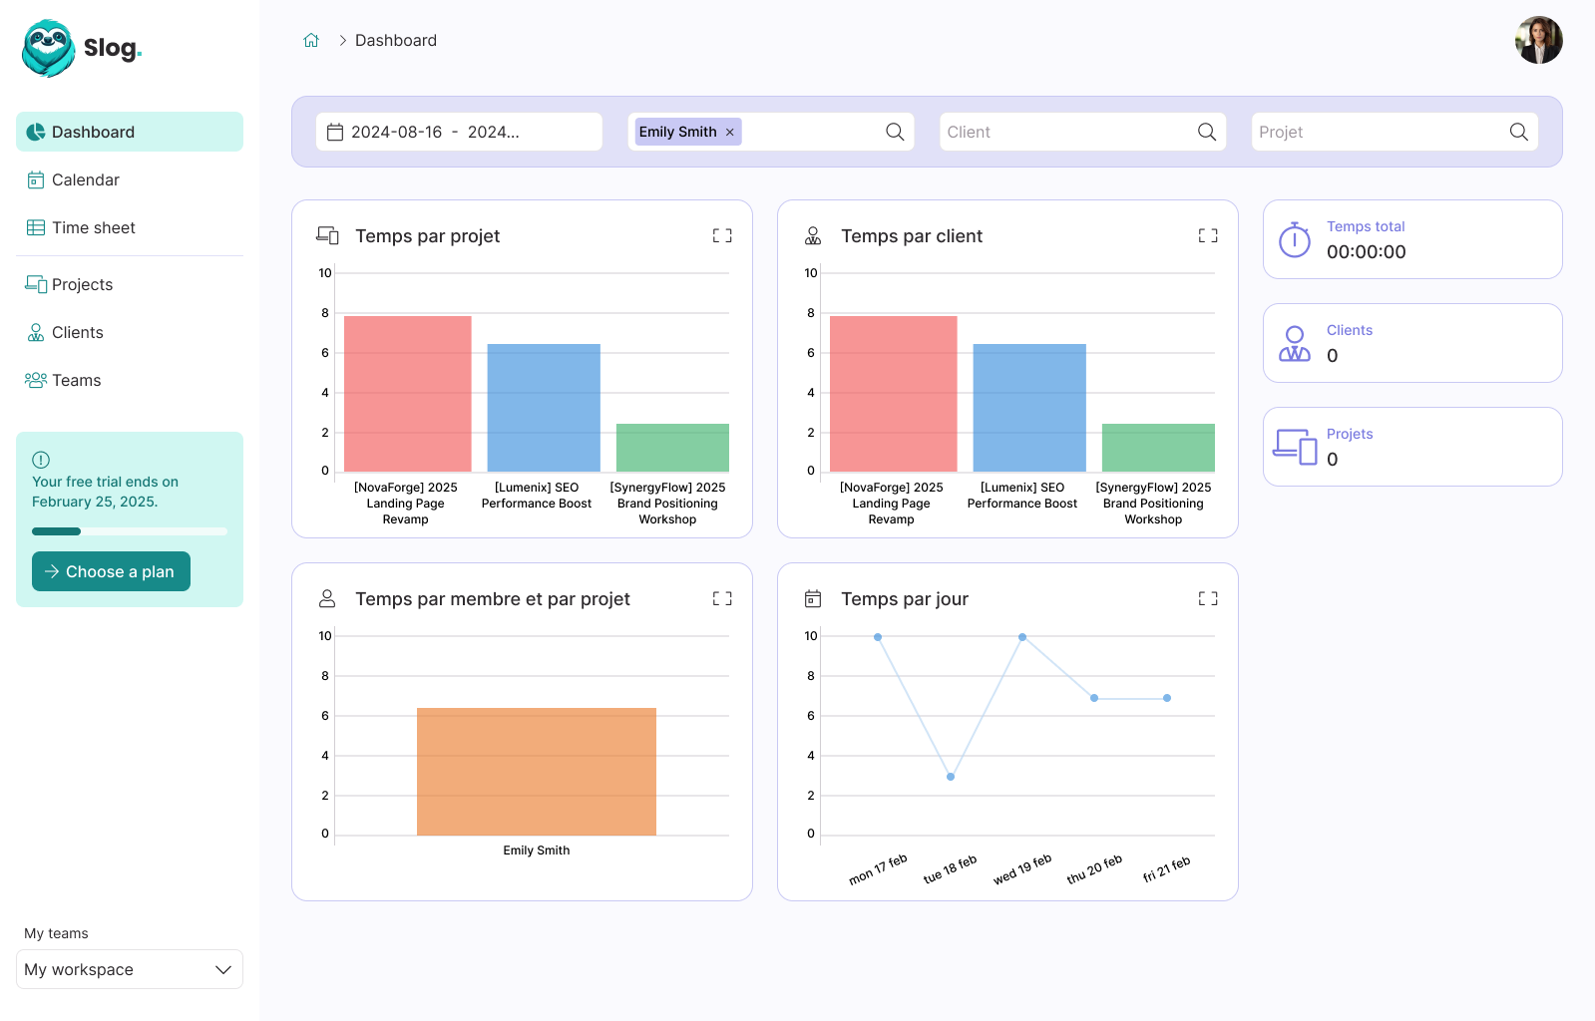Open the date range picker
Screen dimensions: 1595x1021
pos(459,133)
